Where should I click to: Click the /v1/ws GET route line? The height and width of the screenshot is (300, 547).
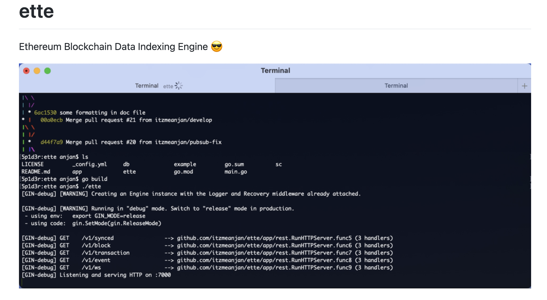[90, 267]
